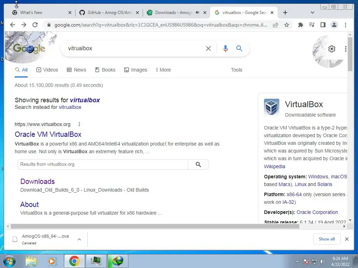Click the Linux operating system link

point(300,184)
